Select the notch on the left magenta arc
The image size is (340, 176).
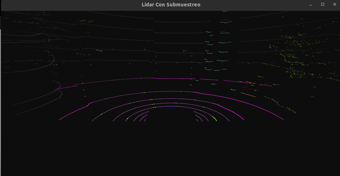[89, 104]
